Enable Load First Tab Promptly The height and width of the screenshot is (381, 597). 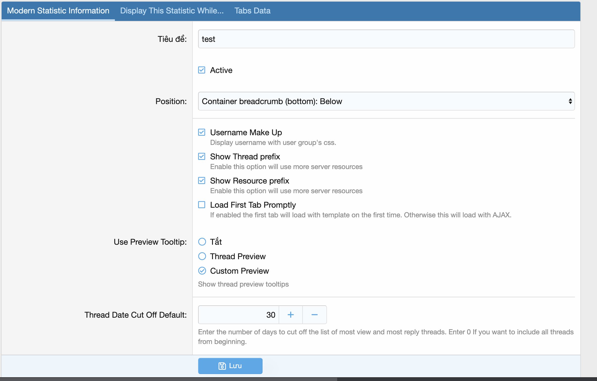coord(202,205)
